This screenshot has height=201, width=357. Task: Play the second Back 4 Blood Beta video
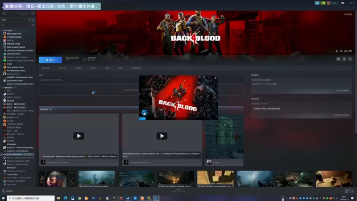coord(162,136)
